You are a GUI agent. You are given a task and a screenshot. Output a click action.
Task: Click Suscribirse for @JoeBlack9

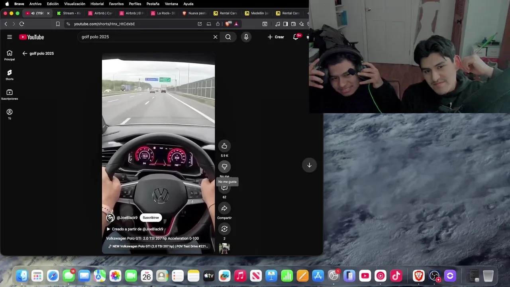(x=151, y=218)
